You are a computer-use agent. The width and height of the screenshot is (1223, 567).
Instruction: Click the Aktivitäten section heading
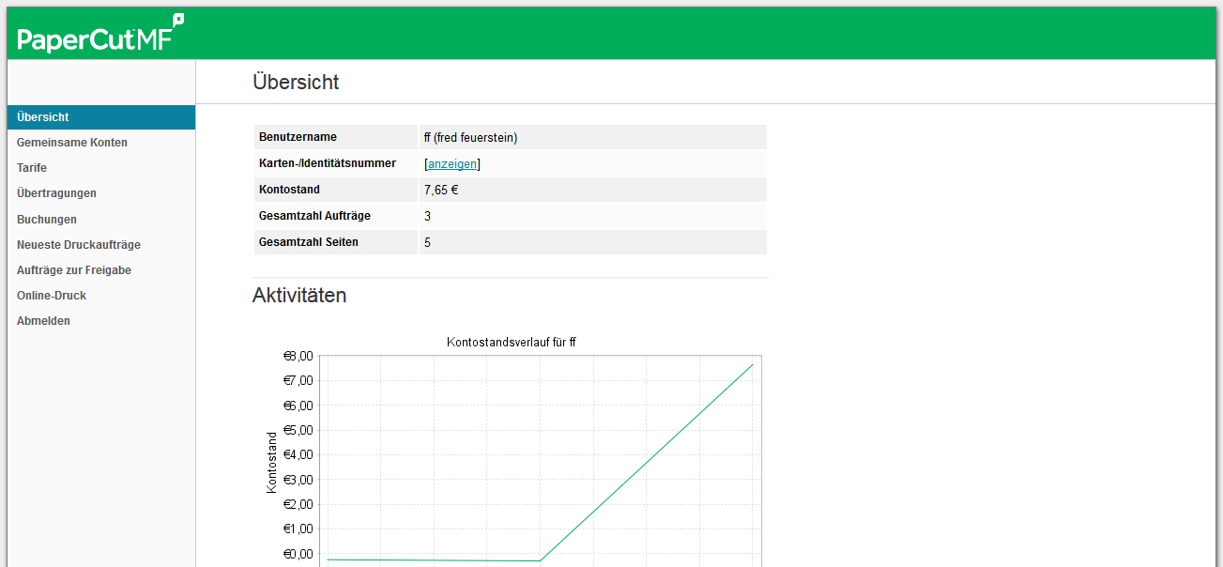[x=299, y=296]
